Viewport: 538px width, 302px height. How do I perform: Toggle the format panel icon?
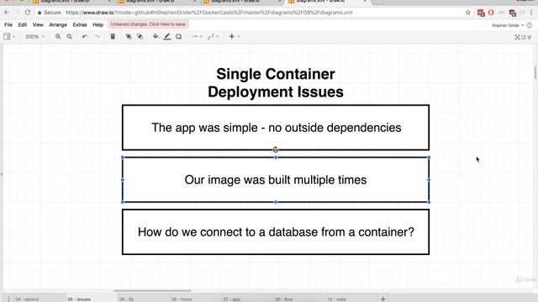tap(523, 37)
